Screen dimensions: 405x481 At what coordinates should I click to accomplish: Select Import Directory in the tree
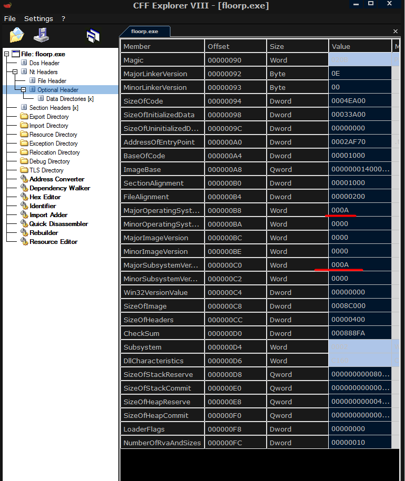(x=49, y=126)
